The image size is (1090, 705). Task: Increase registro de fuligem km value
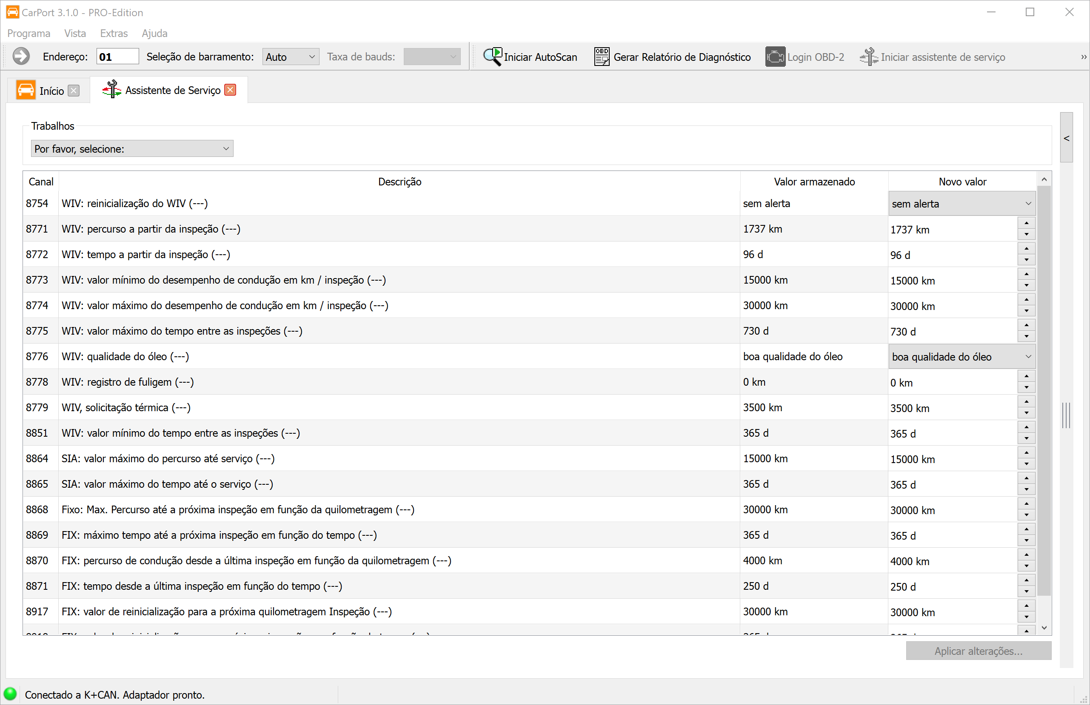(1026, 376)
